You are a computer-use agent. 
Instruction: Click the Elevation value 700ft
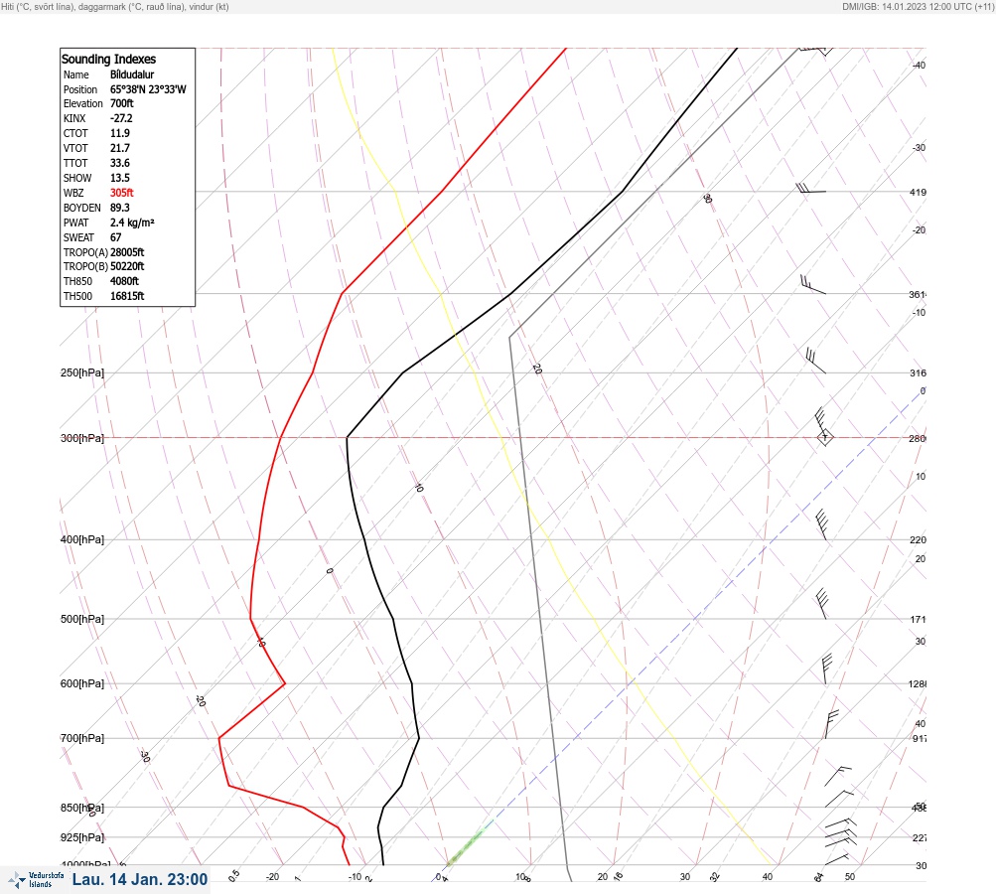pyautogui.click(x=122, y=103)
